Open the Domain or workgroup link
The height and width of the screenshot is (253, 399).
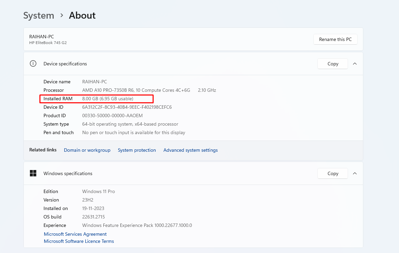[87, 150]
